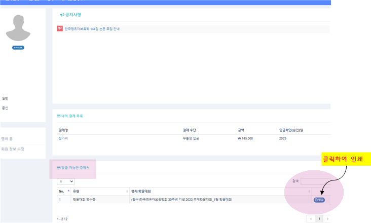
Task: Click the small blue badge under the avatar
Action: (x=18, y=47)
